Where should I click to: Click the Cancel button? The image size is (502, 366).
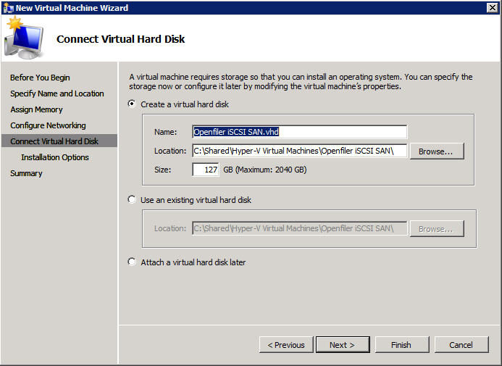click(461, 345)
